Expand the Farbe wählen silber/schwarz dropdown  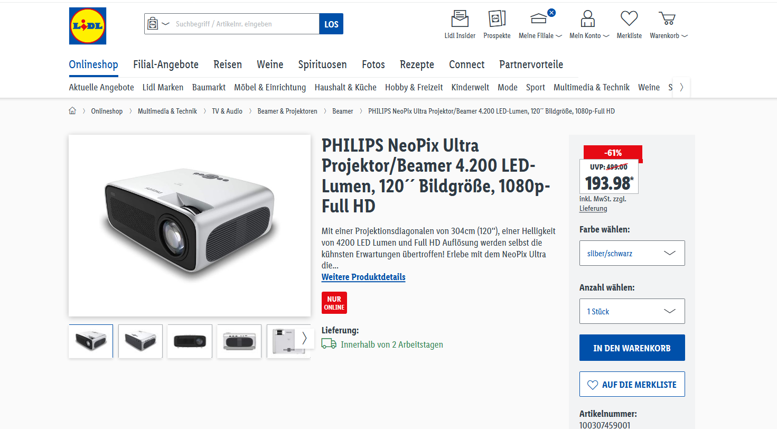click(632, 253)
